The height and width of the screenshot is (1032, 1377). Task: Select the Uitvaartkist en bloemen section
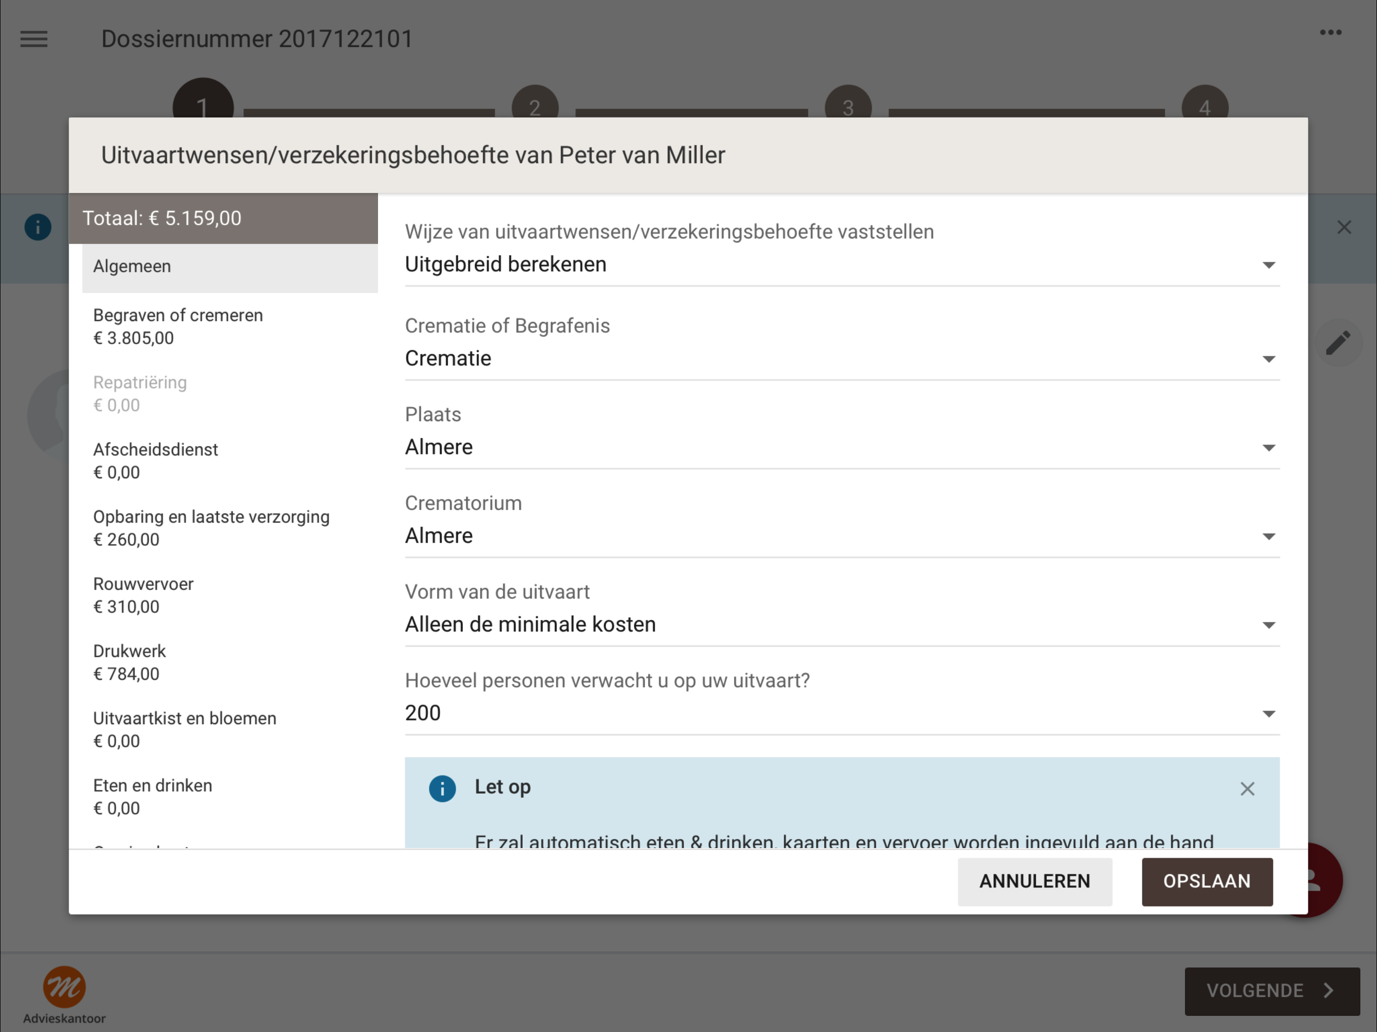[230, 730]
